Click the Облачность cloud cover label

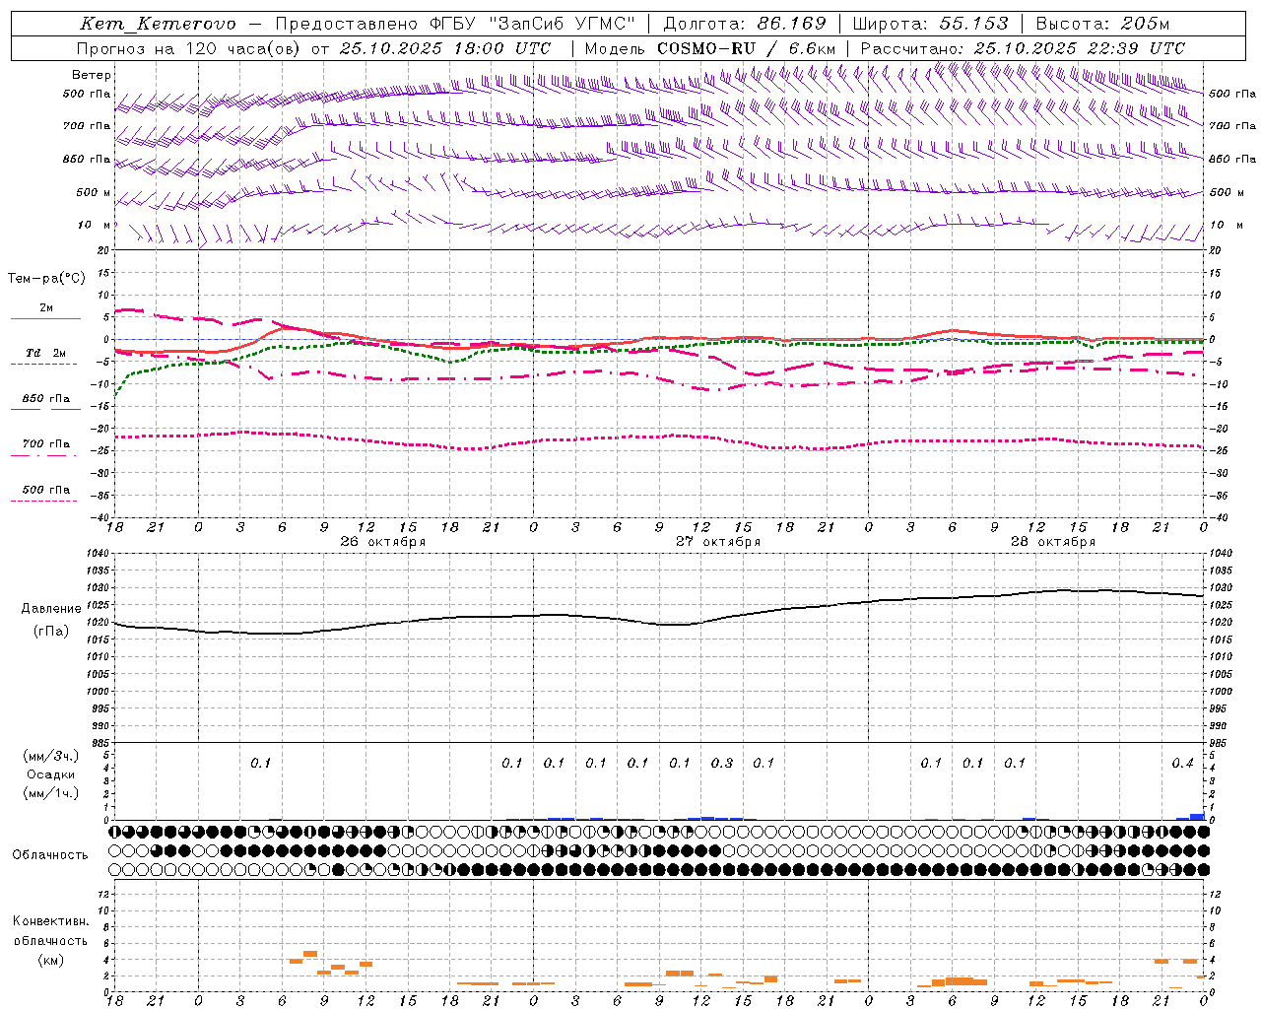50,855
